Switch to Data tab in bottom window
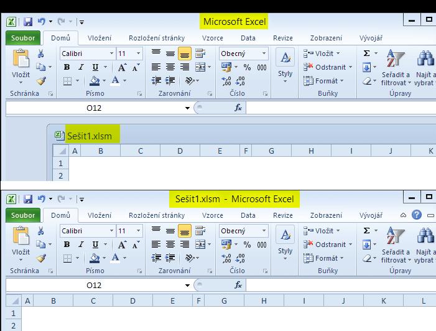The image size is (436, 331). click(248, 215)
